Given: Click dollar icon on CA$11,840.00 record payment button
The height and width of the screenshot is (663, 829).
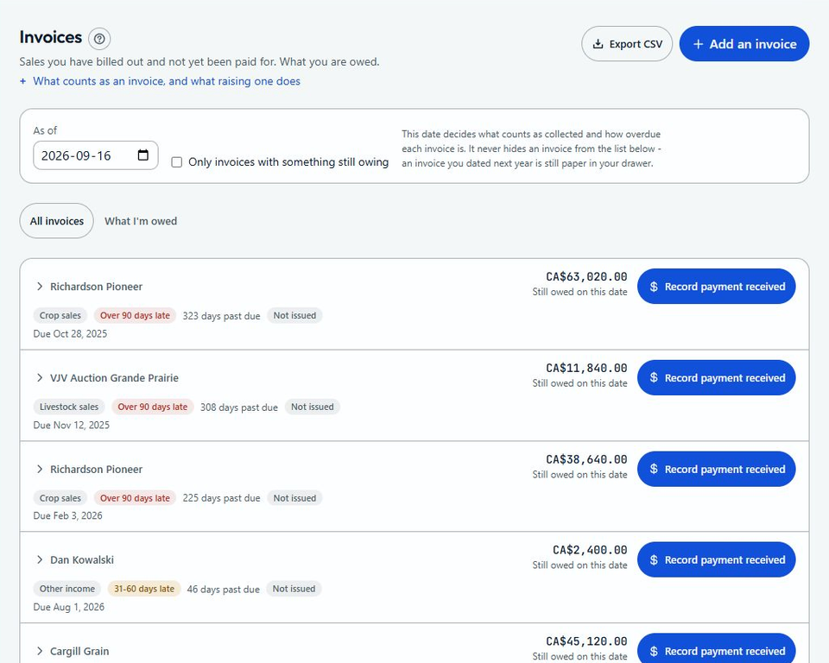Looking at the screenshot, I should [654, 377].
